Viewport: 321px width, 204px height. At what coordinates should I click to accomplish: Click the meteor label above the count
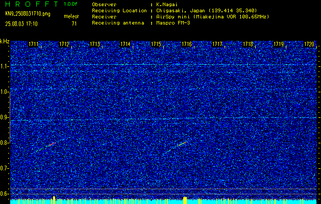[71, 16]
